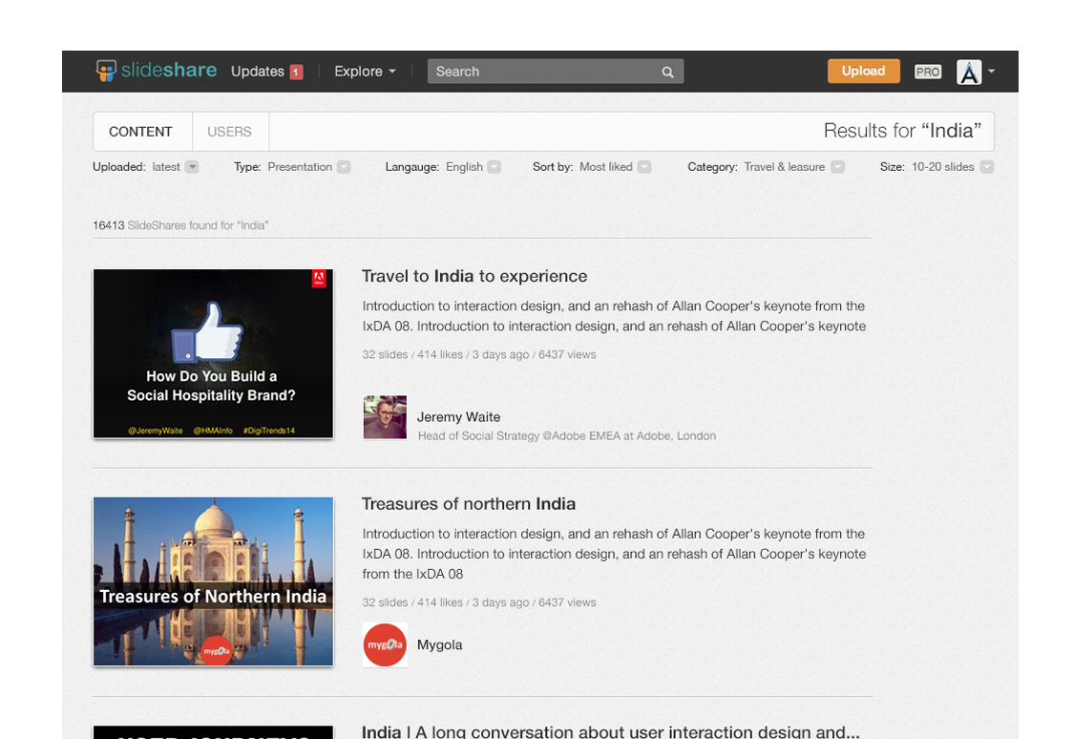
Task: Open the Sort by Most liked dropdown
Action: 645,166
